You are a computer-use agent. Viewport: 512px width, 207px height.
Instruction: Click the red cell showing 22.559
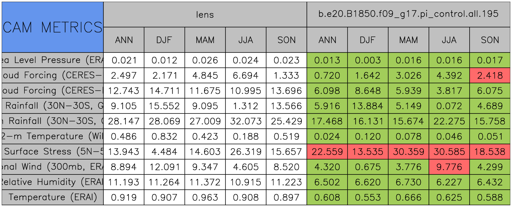point(327,152)
